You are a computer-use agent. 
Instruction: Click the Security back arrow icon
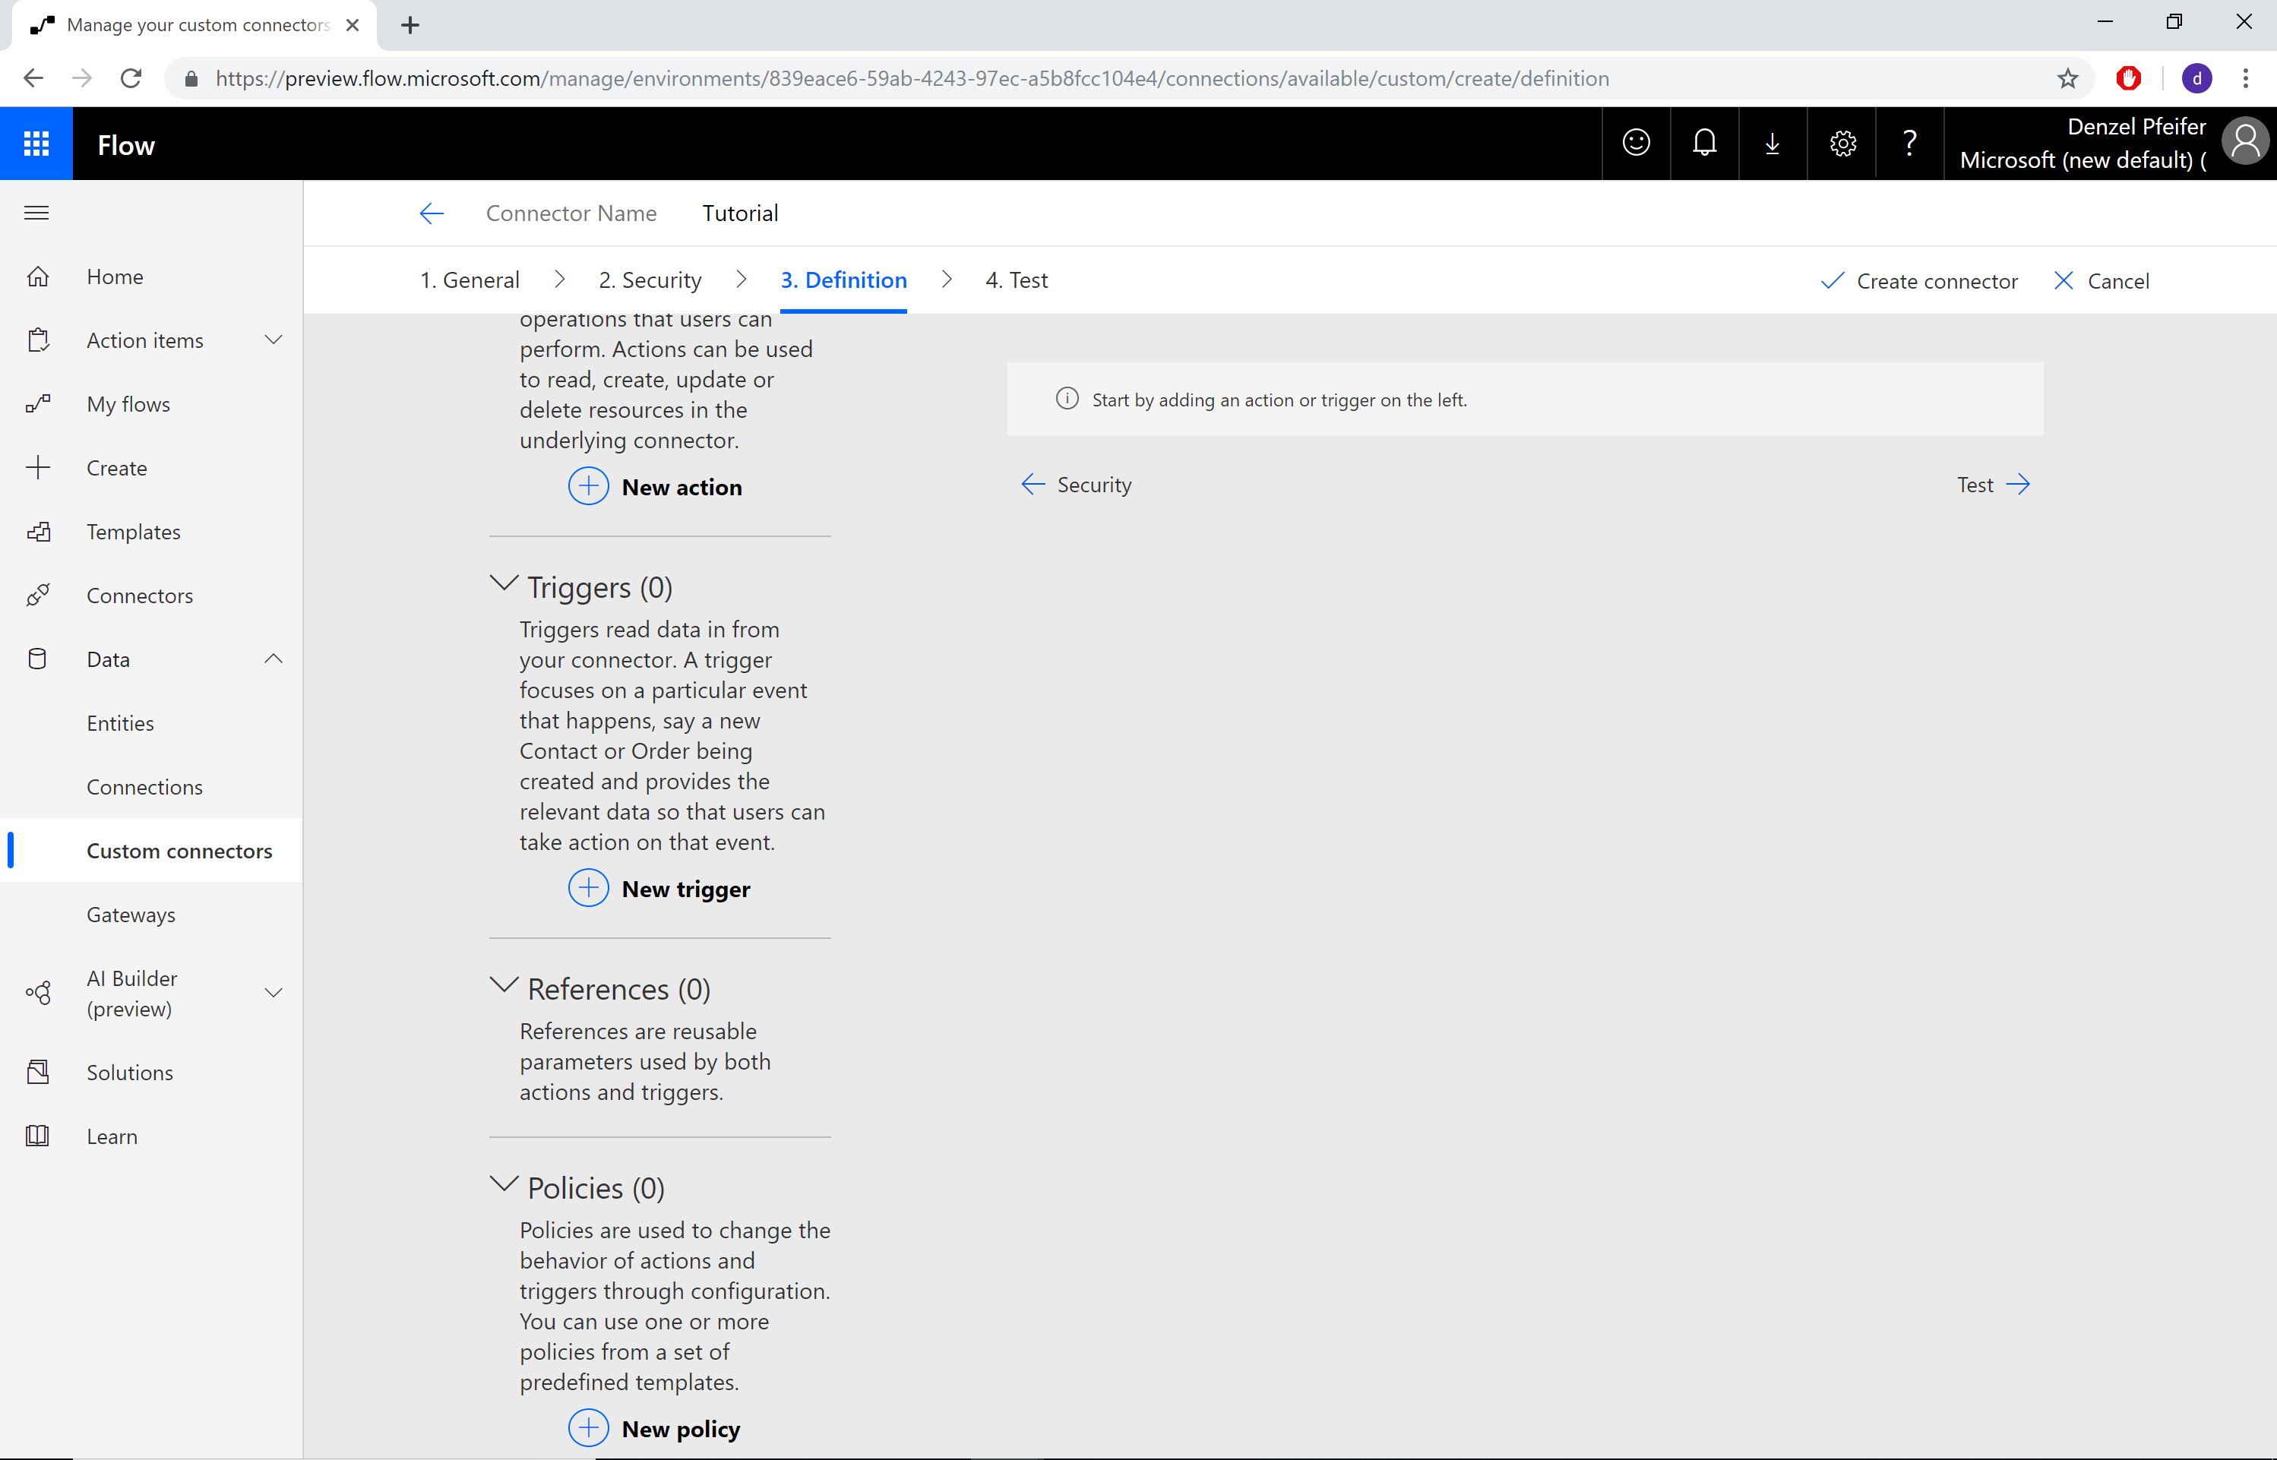(1033, 485)
